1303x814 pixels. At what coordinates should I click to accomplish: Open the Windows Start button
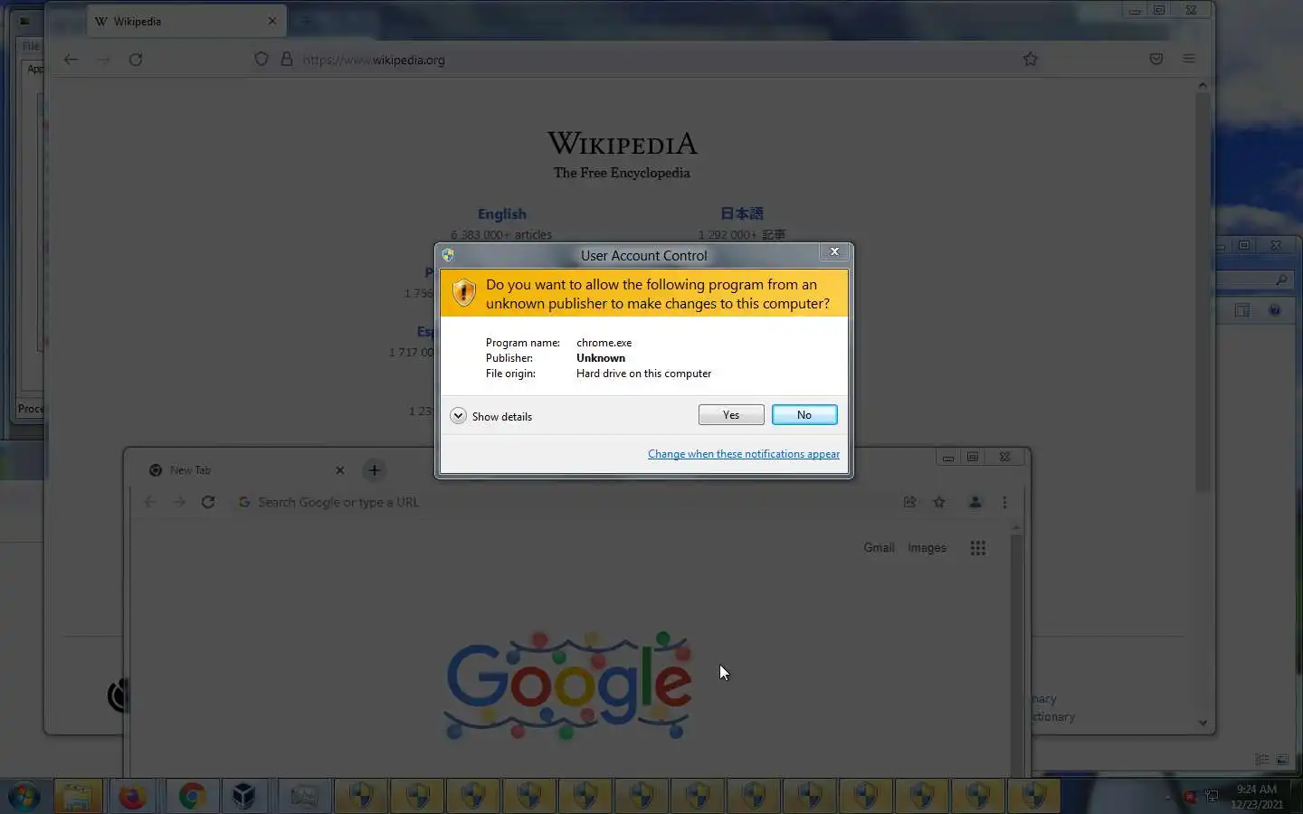coord(24,797)
